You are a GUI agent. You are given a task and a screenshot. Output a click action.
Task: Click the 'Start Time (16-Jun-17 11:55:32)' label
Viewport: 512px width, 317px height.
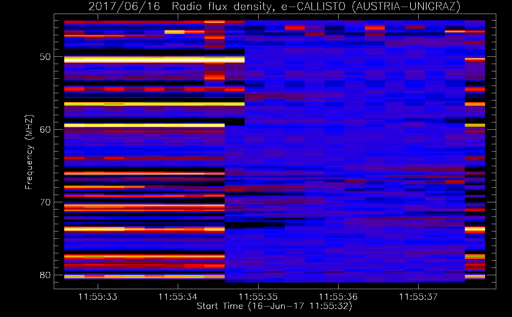coord(274,306)
